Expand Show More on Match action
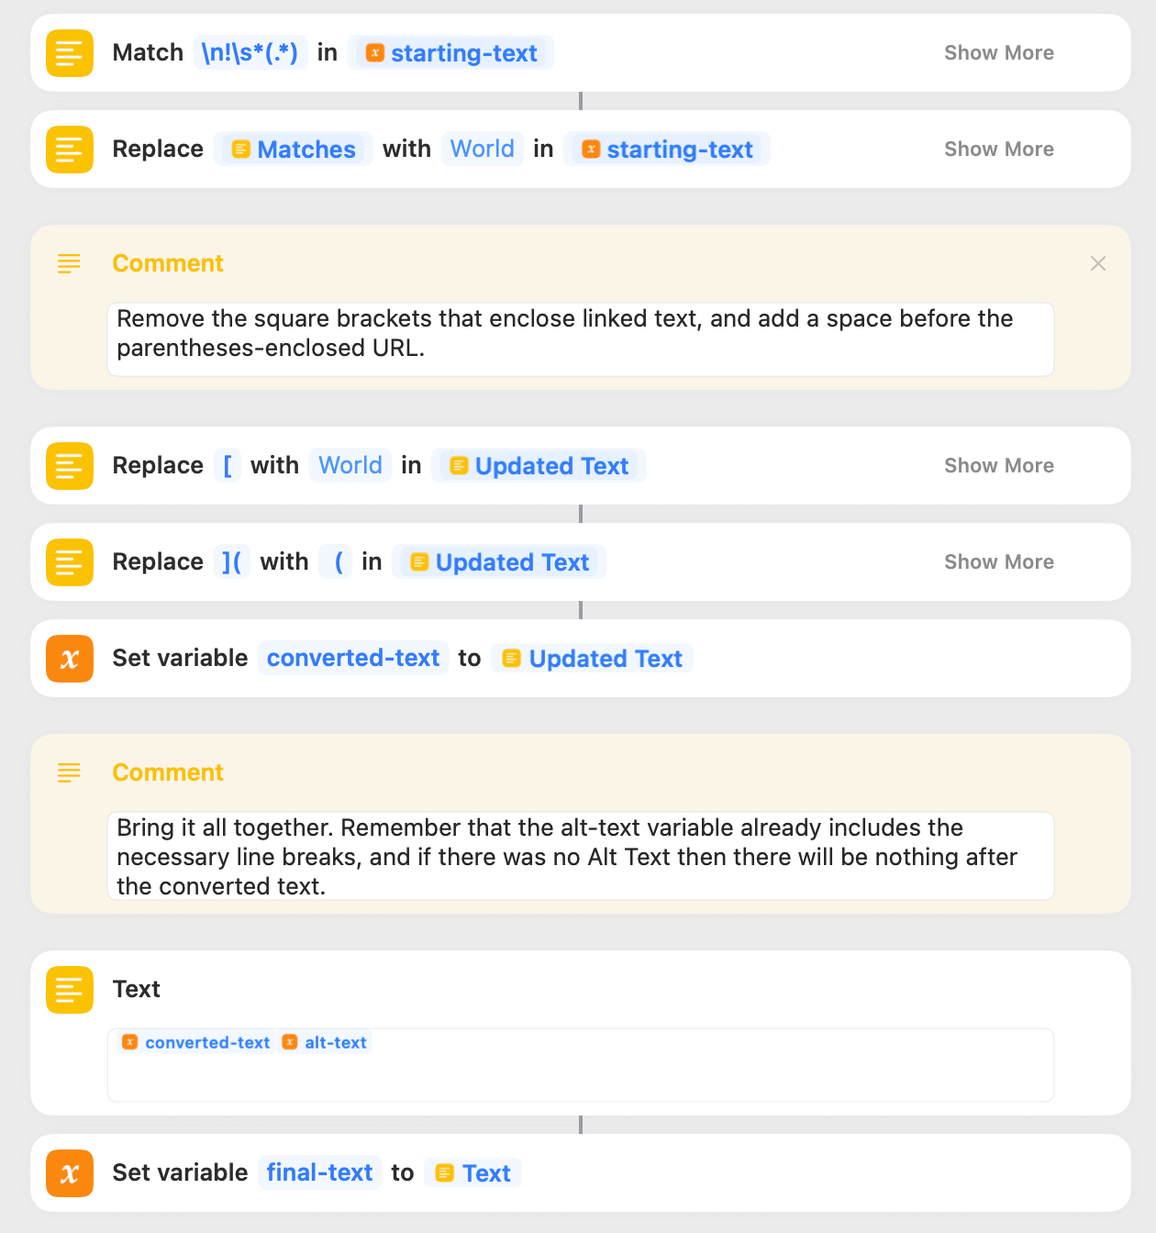 (x=999, y=53)
